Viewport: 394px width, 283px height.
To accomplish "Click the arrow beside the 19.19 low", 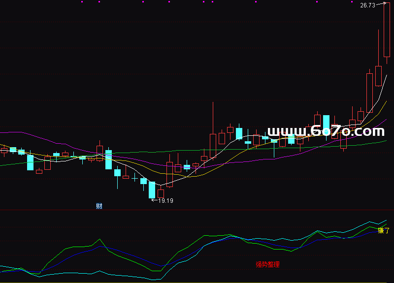I will pyautogui.click(x=154, y=200).
